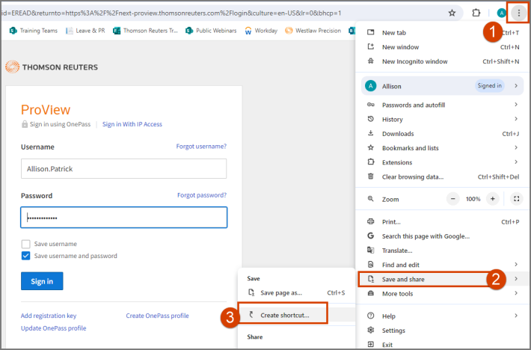Choose New tab from the menu
Viewport: 531px width, 350px height.
(443, 32)
